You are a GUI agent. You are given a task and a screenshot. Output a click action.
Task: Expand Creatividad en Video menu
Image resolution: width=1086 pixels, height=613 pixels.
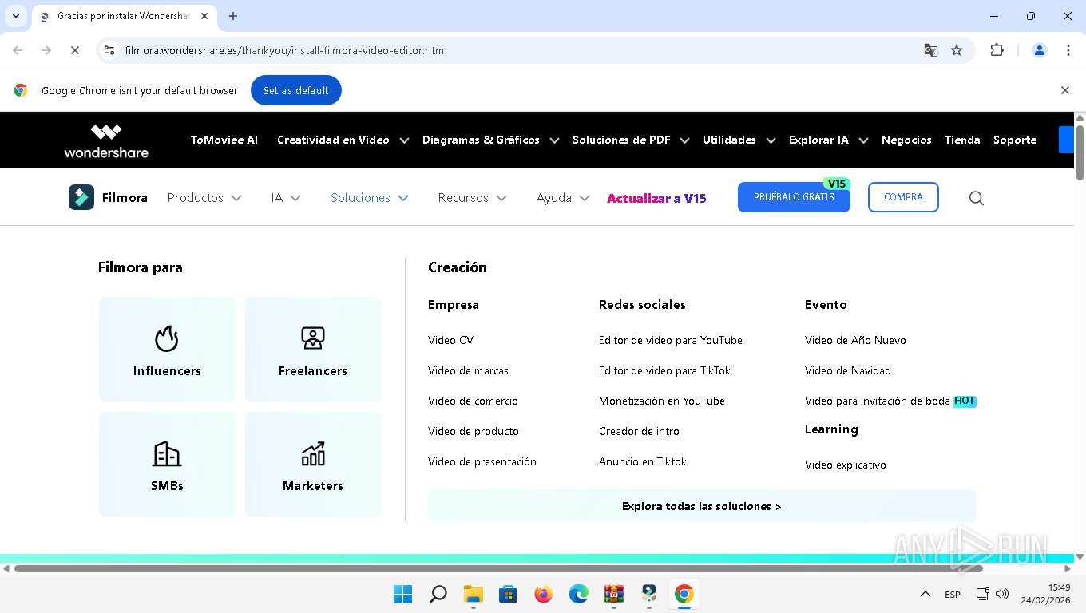(x=343, y=140)
